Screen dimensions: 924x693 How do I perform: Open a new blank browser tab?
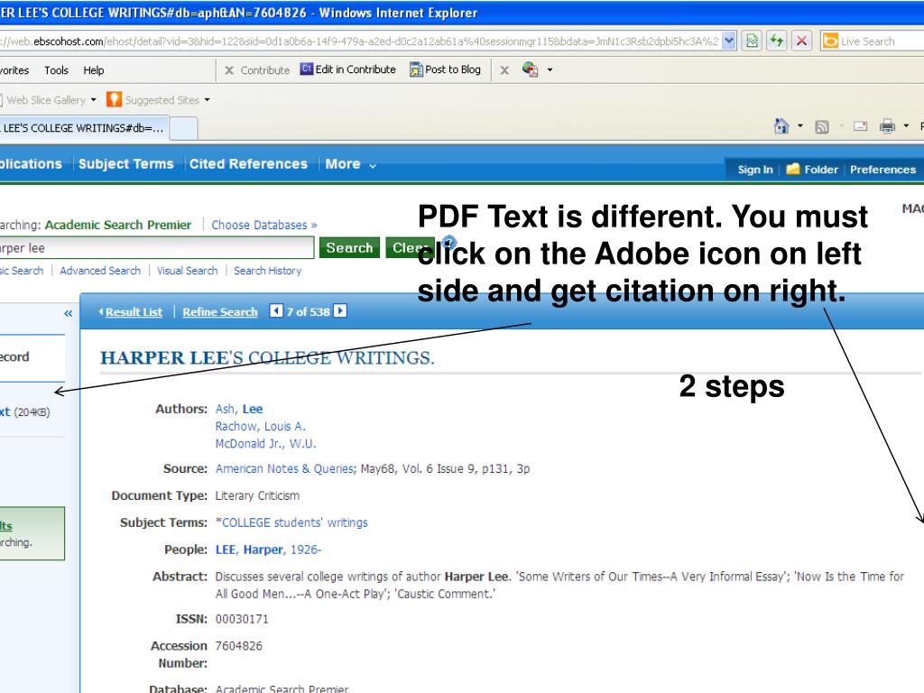pos(184,128)
